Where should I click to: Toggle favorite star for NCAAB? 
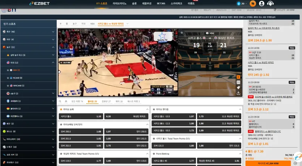point(8,78)
